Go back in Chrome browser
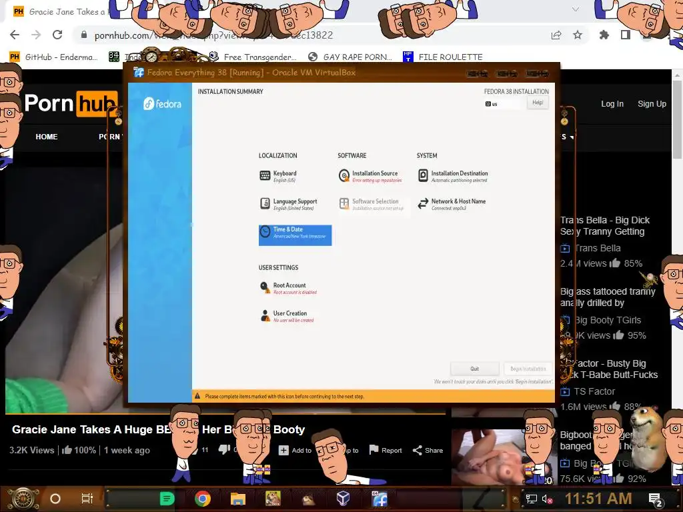 click(x=15, y=35)
